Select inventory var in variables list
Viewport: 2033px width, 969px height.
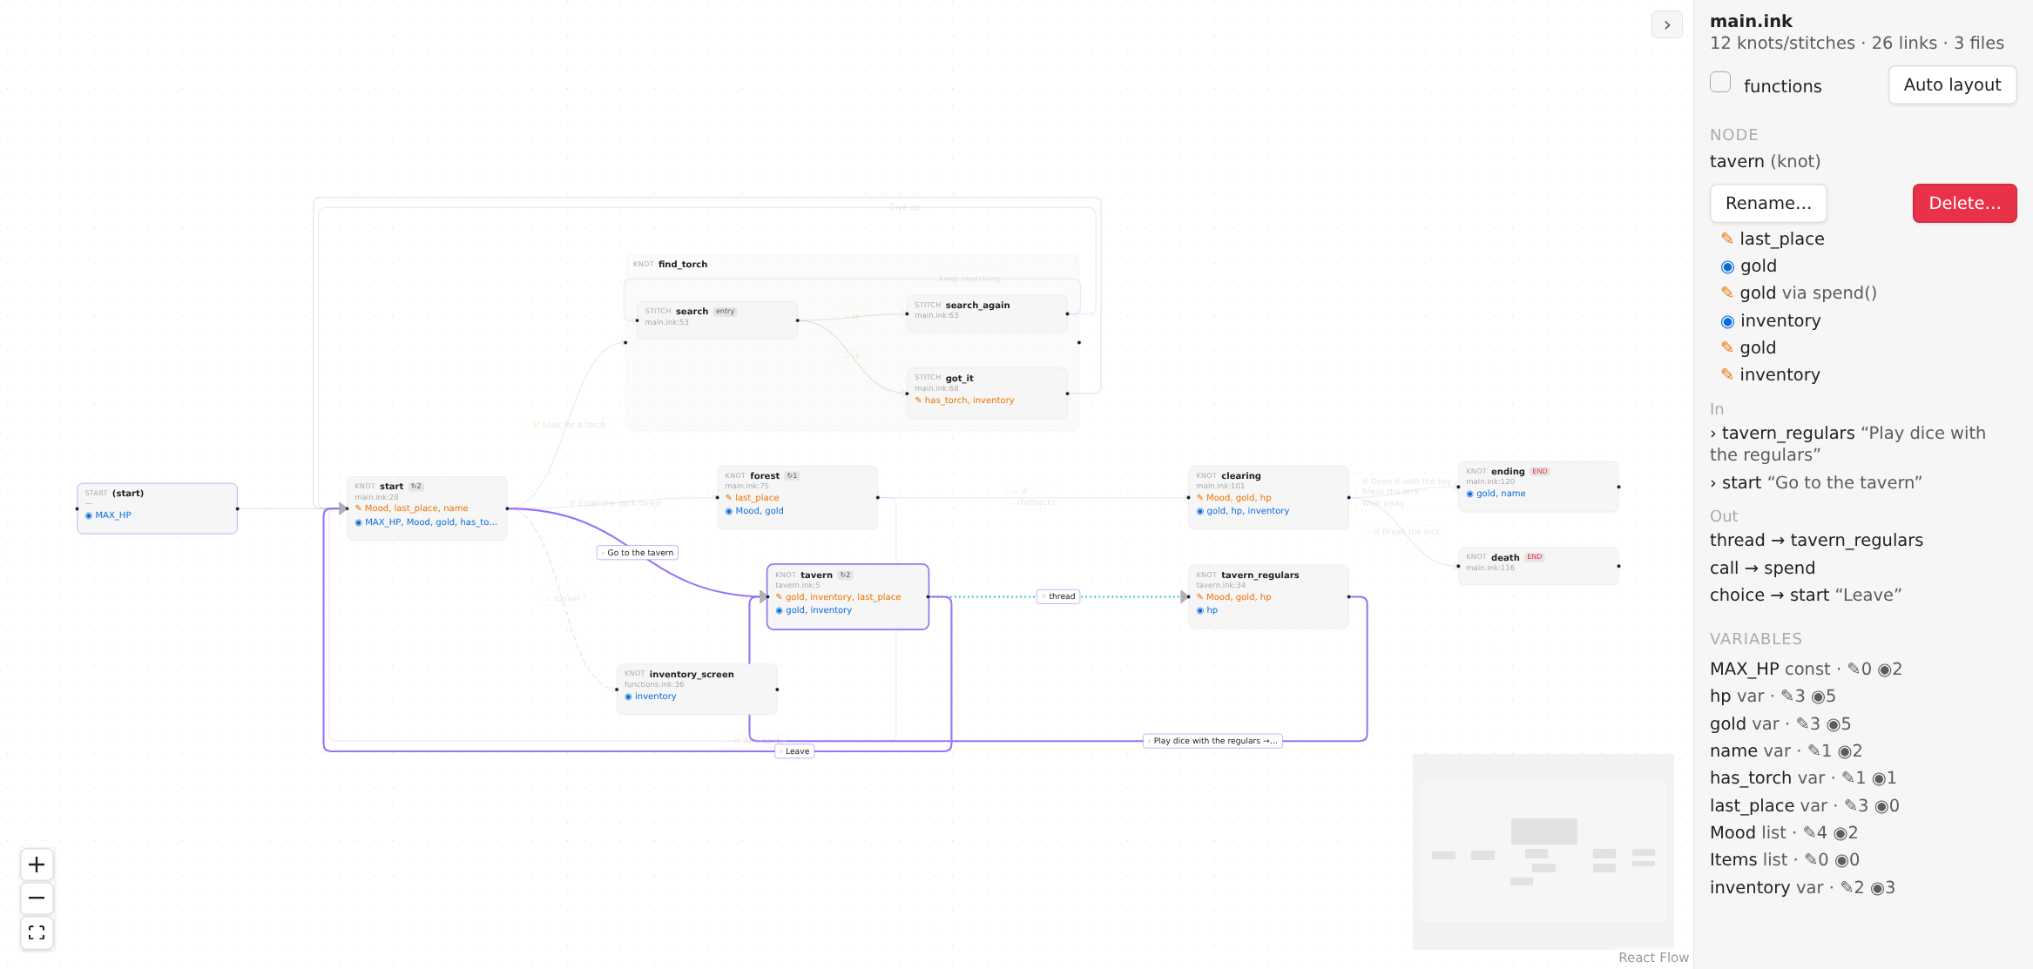[x=1802, y=888]
